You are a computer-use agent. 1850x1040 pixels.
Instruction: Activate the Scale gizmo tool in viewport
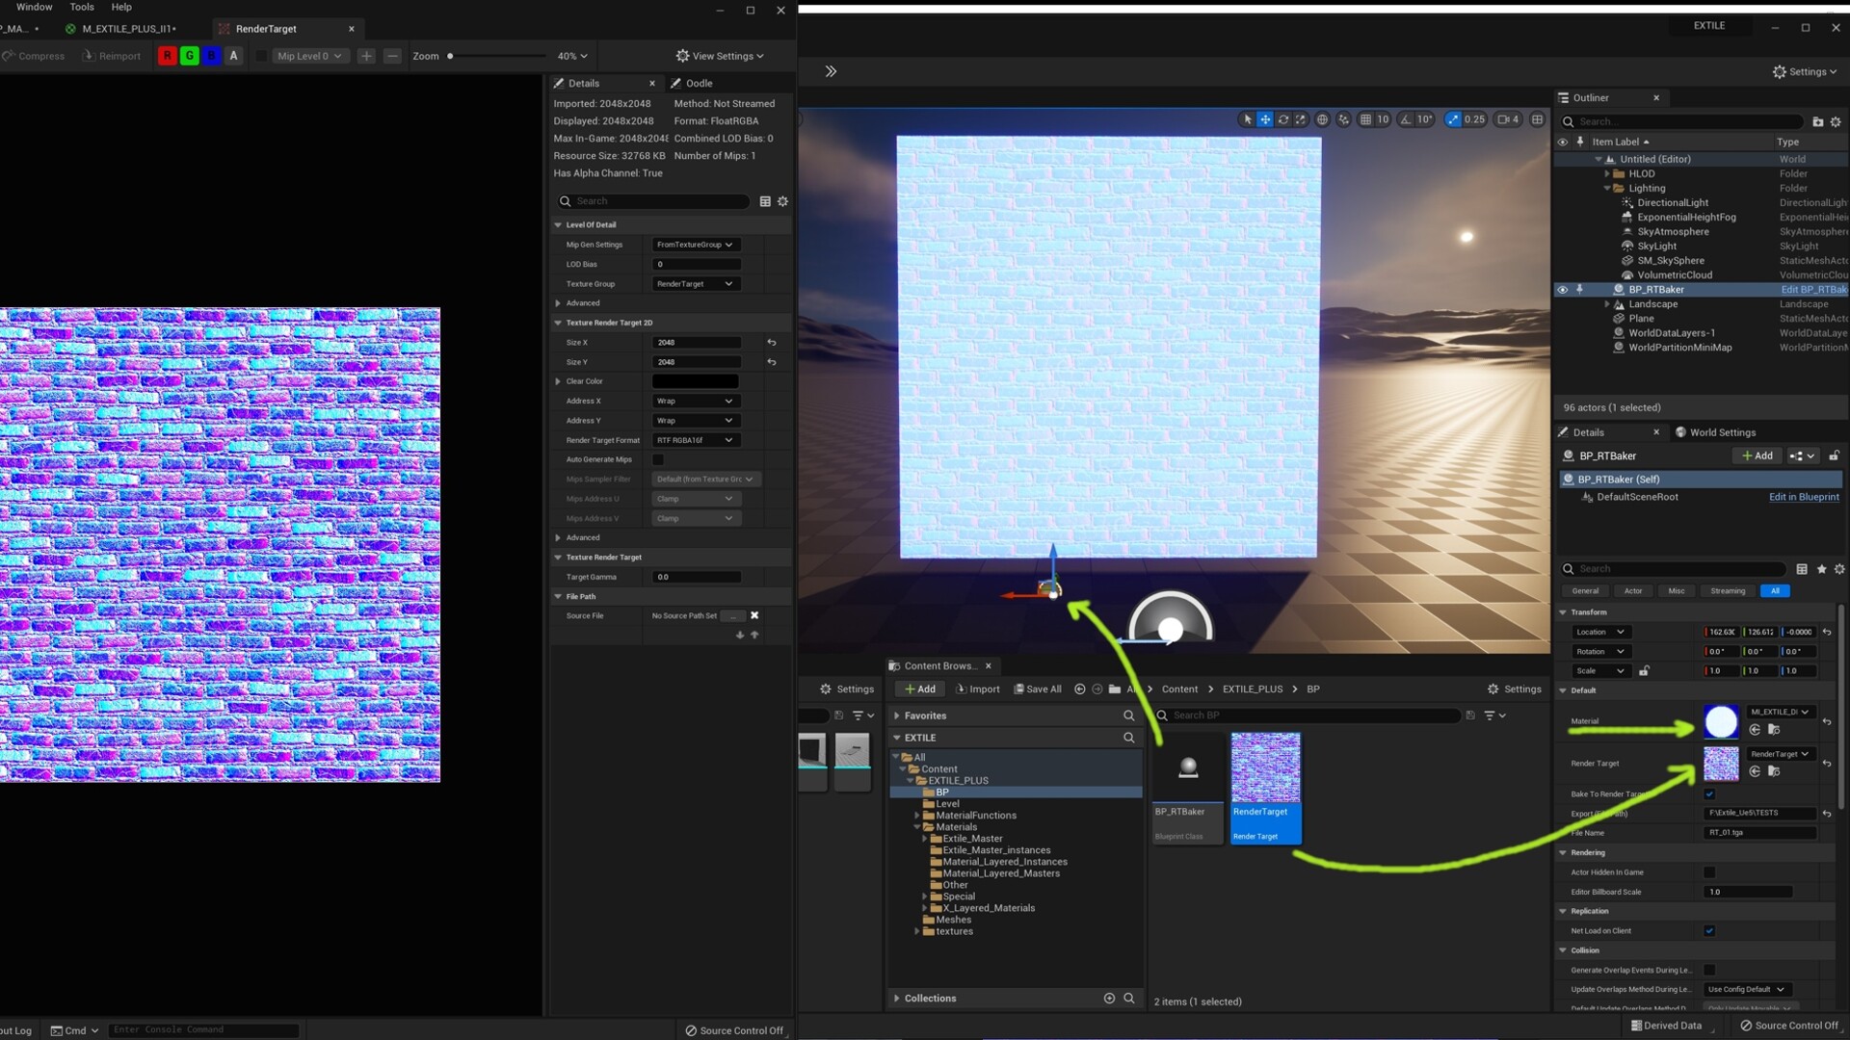pos(1301,119)
